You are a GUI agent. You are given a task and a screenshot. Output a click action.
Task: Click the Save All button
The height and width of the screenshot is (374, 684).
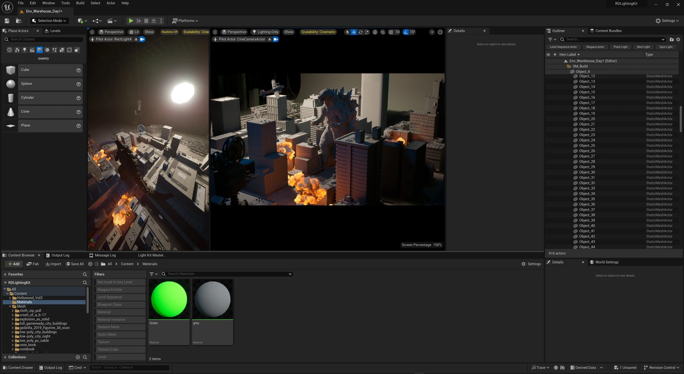(75, 264)
